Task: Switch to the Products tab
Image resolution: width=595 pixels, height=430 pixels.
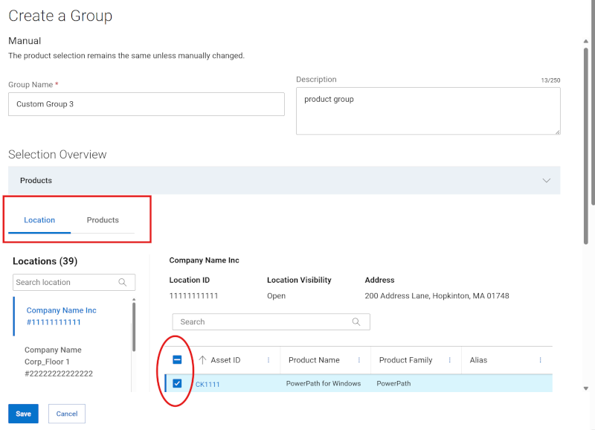Action: [103, 219]
